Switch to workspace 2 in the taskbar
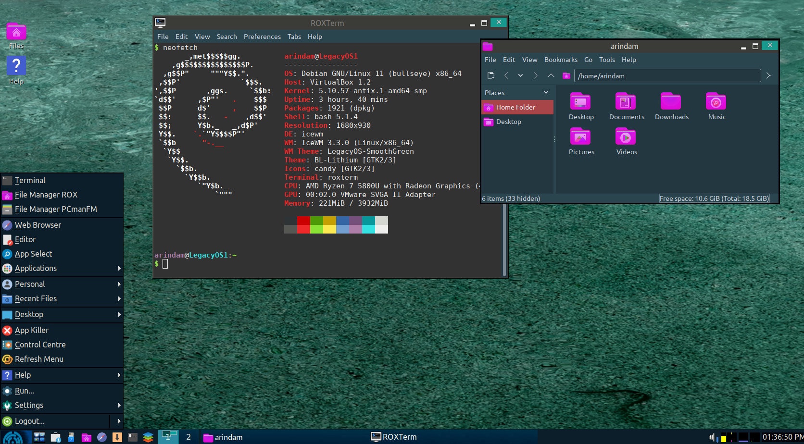Image resolution: width=804 pixels, height=444 pixels. tap(188, 437)
